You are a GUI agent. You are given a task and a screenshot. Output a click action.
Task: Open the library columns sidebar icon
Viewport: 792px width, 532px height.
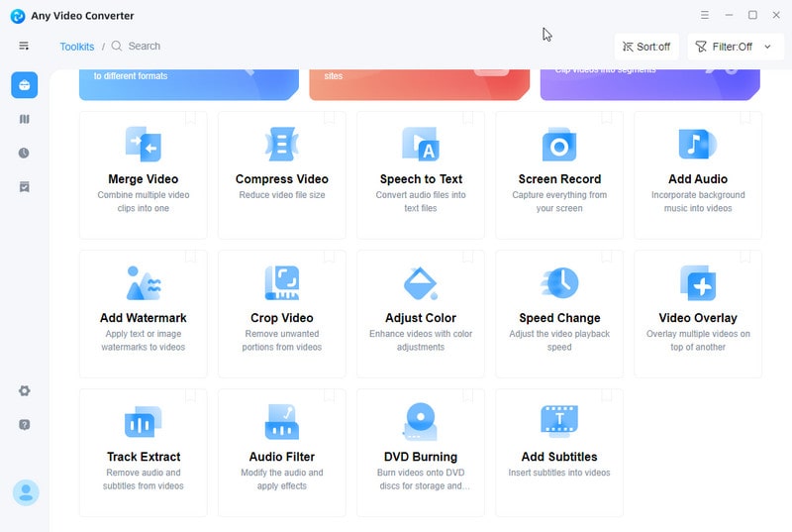[x=24, y=119]
